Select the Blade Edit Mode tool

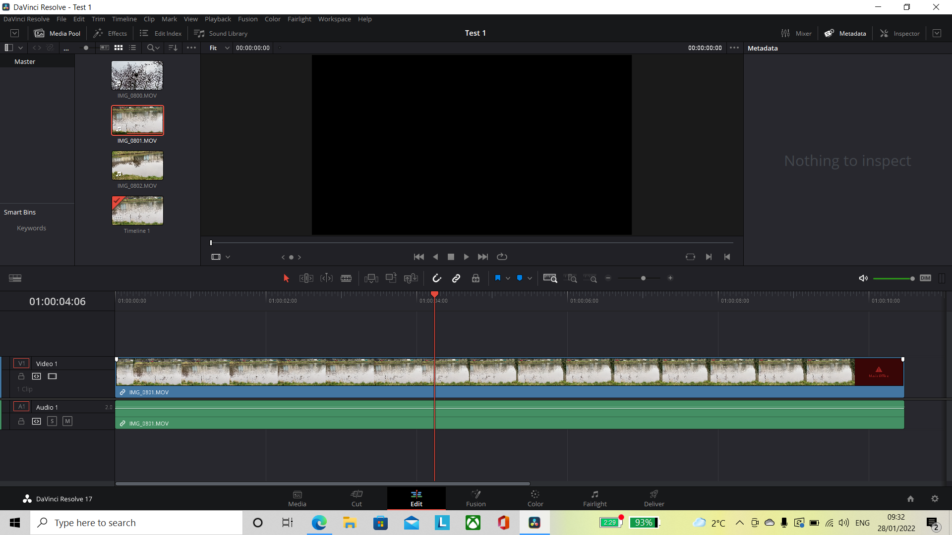(346, 278)
